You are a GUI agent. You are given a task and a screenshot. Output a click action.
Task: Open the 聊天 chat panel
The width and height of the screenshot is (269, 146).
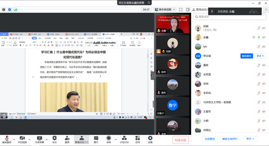click(x=96, y=138)
